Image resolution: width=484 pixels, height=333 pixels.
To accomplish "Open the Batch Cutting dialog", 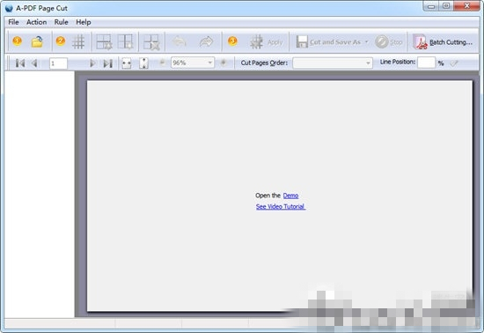I will click(x=443, y=42).
